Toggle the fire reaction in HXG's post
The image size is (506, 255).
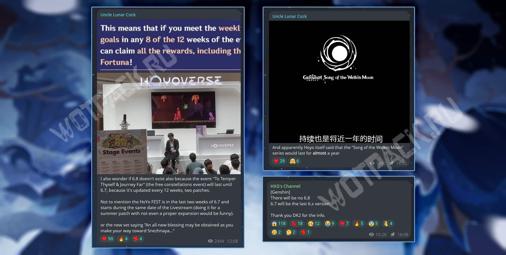[359, 223]
